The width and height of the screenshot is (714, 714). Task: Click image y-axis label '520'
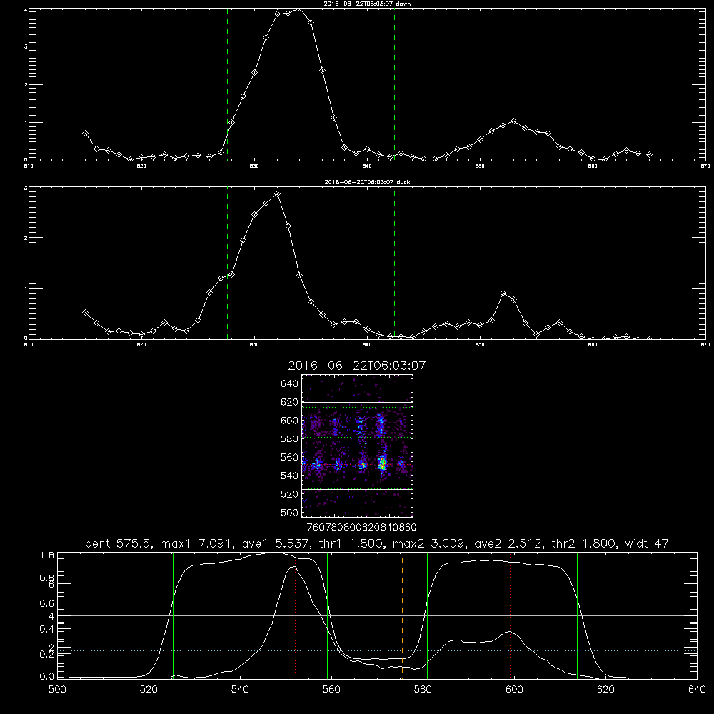(x=290, y=494)
